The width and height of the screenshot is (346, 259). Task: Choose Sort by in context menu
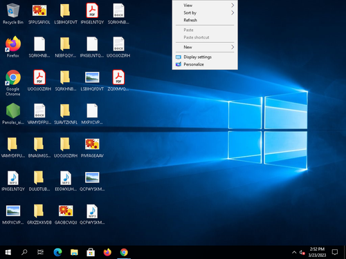point(205,12)
